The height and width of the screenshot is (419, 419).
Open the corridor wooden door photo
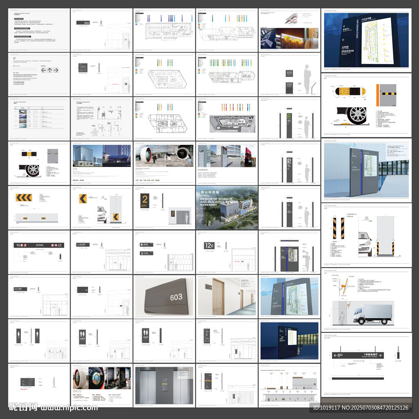coord(227,296)
